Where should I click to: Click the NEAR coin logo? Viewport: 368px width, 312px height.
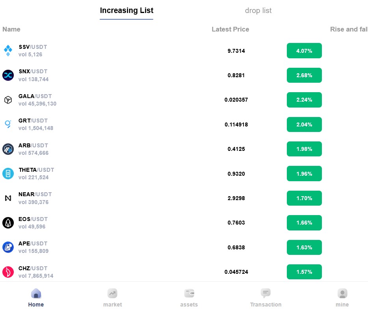coord(8,198)
